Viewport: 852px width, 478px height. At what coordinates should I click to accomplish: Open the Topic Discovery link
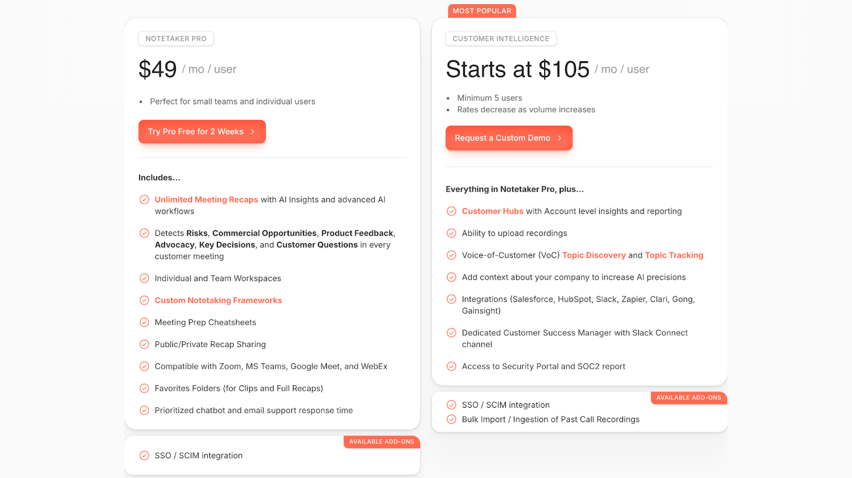pos(594,256)
